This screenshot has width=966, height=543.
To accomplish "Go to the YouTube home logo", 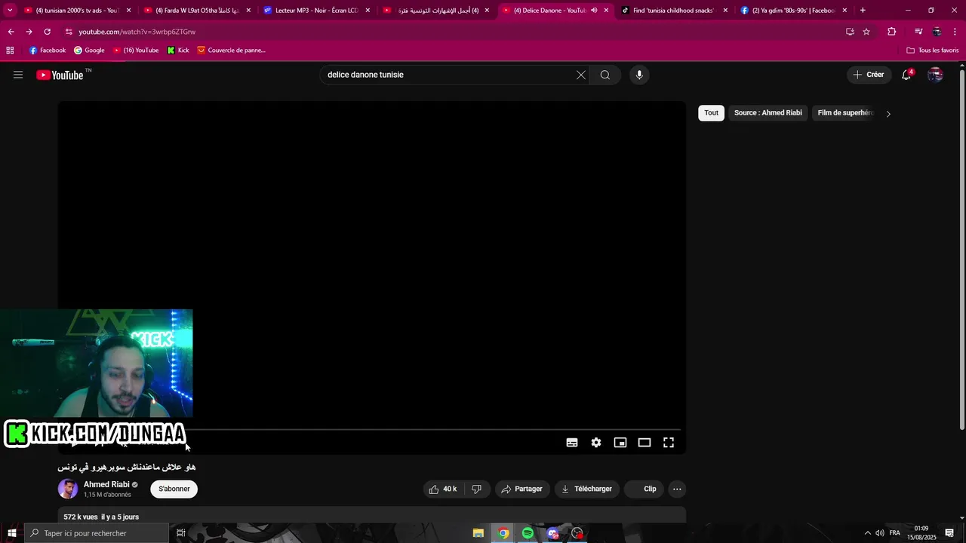I will pyautogui.click(x=60, y=75).
